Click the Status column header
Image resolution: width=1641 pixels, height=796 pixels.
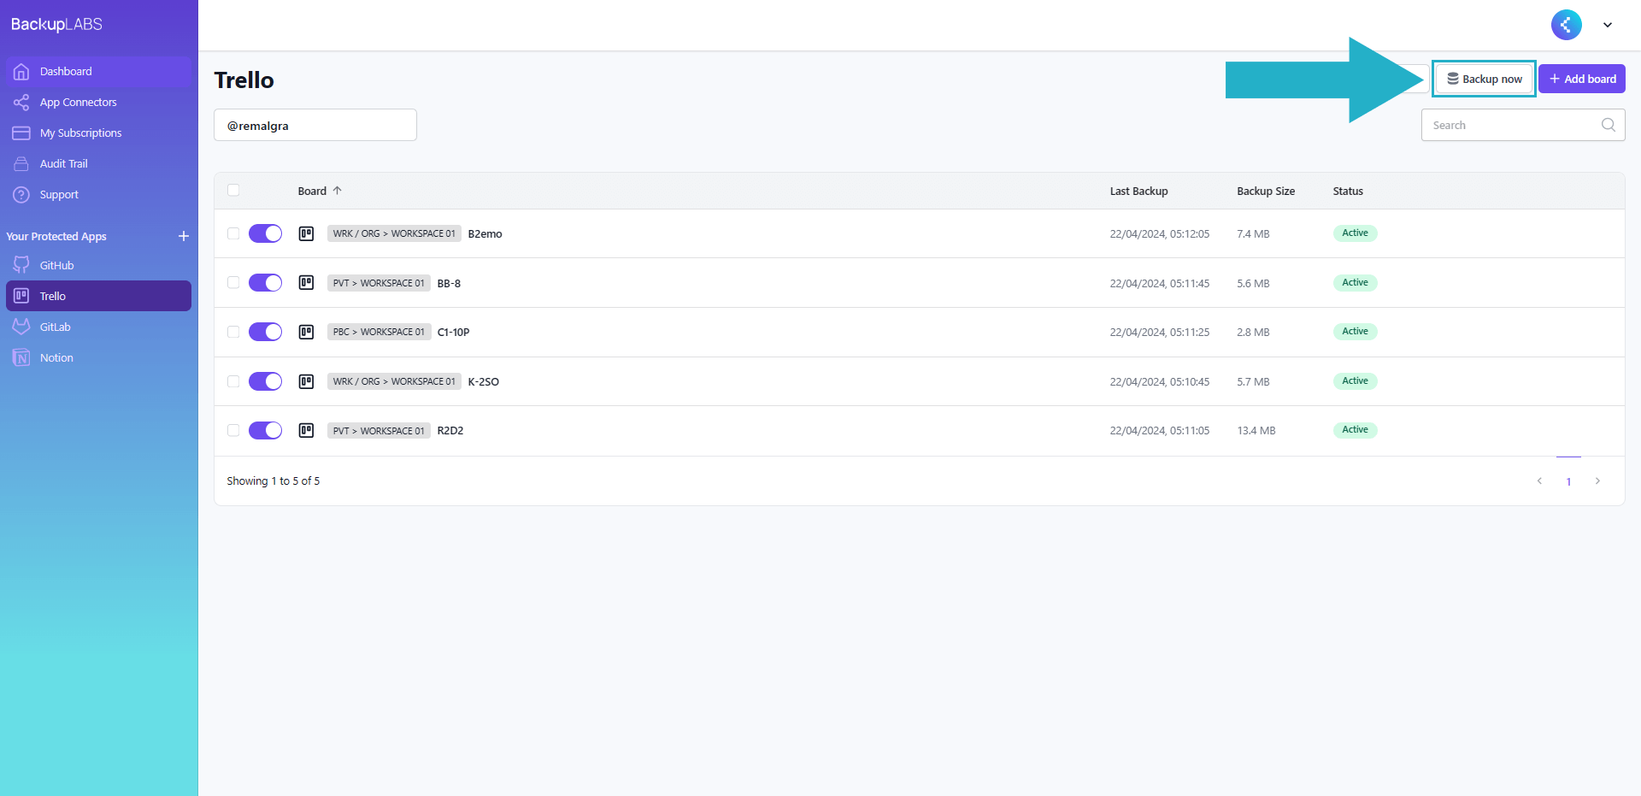coord(1348,191)
